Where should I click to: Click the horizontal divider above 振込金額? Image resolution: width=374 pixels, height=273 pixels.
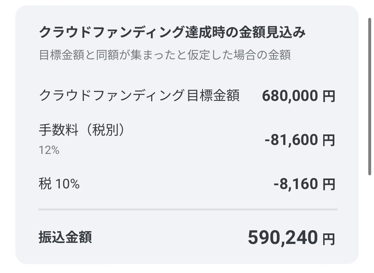(188, 209)
